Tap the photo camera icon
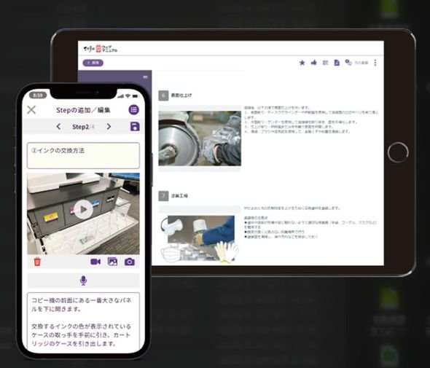Viewport: 430px width, 368px height. click(130, 262)
